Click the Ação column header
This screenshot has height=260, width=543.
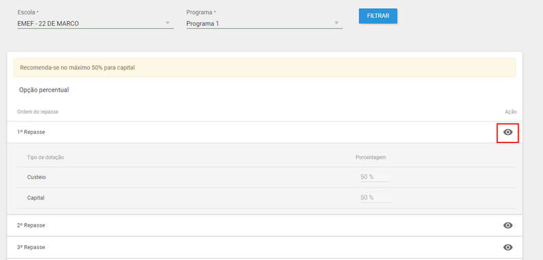tap(510, 112)
